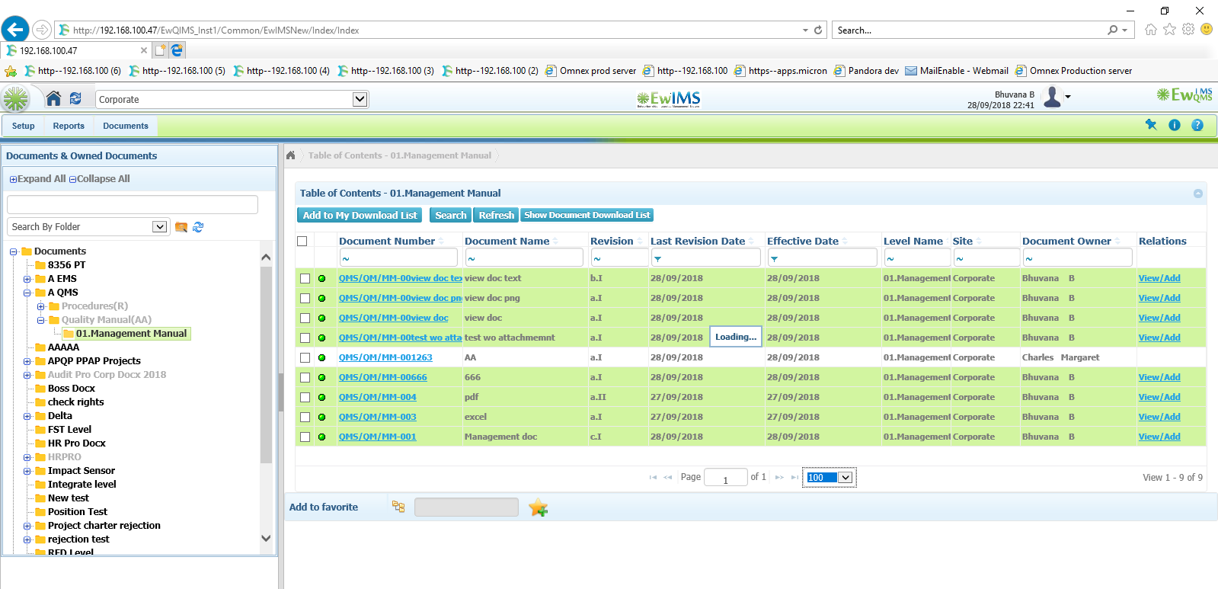Click the folder search icon beside Search By Folder
This screenshot has height=589, width=1218.
tap(181, 227)
